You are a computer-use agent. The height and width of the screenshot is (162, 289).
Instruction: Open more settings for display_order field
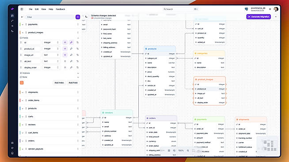78,67
